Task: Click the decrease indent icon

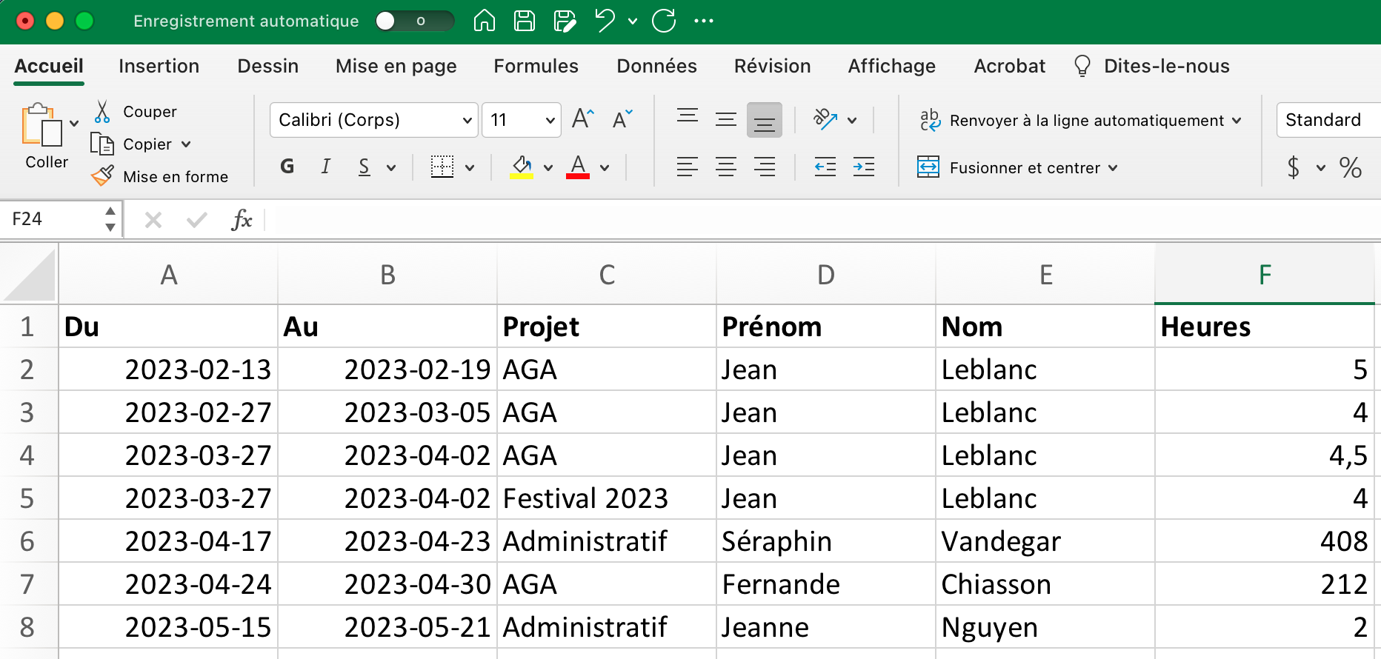Action: click(825, 167)
